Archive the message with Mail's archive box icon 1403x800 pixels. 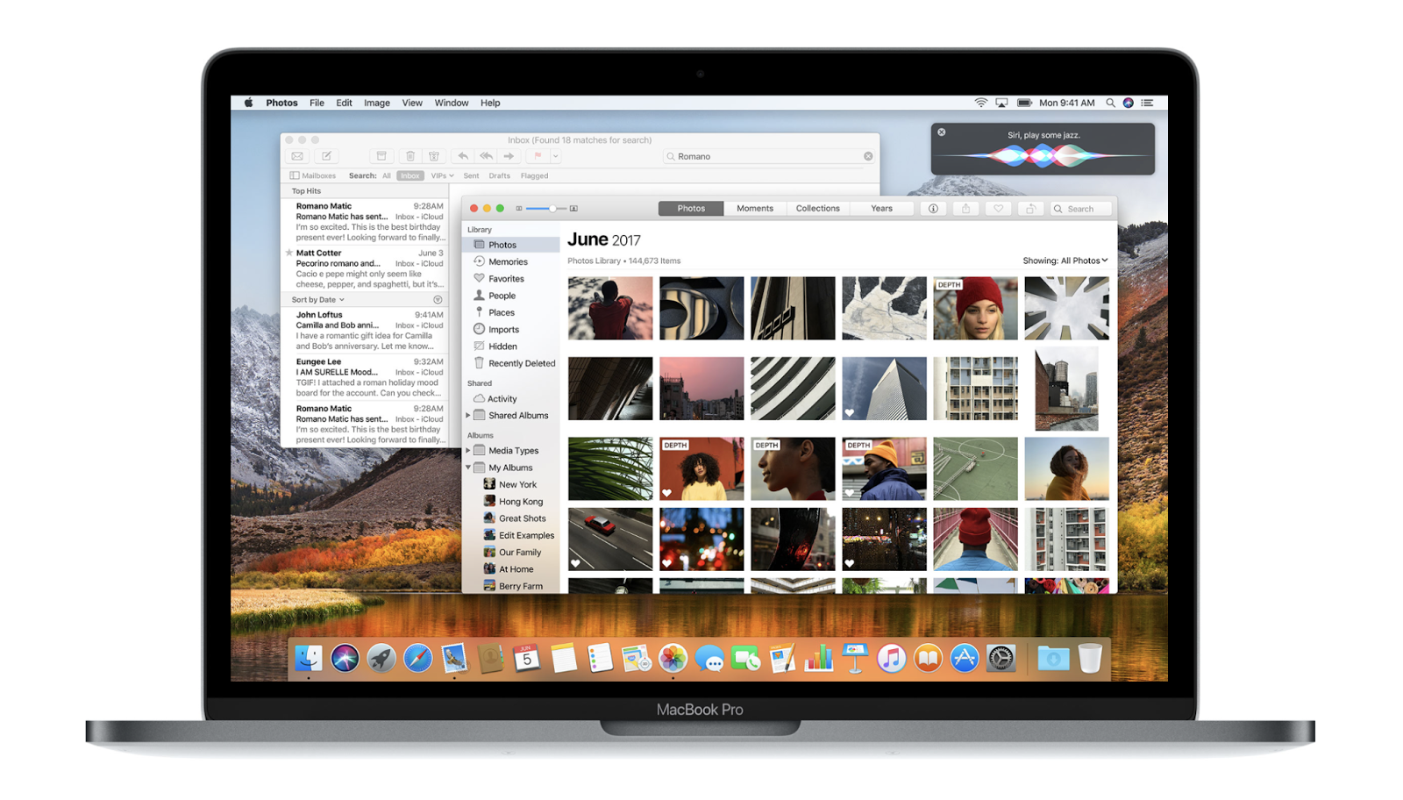[381, 156]
